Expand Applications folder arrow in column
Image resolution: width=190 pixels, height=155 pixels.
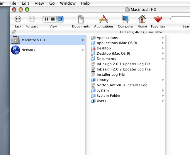[x=163, y=38]
